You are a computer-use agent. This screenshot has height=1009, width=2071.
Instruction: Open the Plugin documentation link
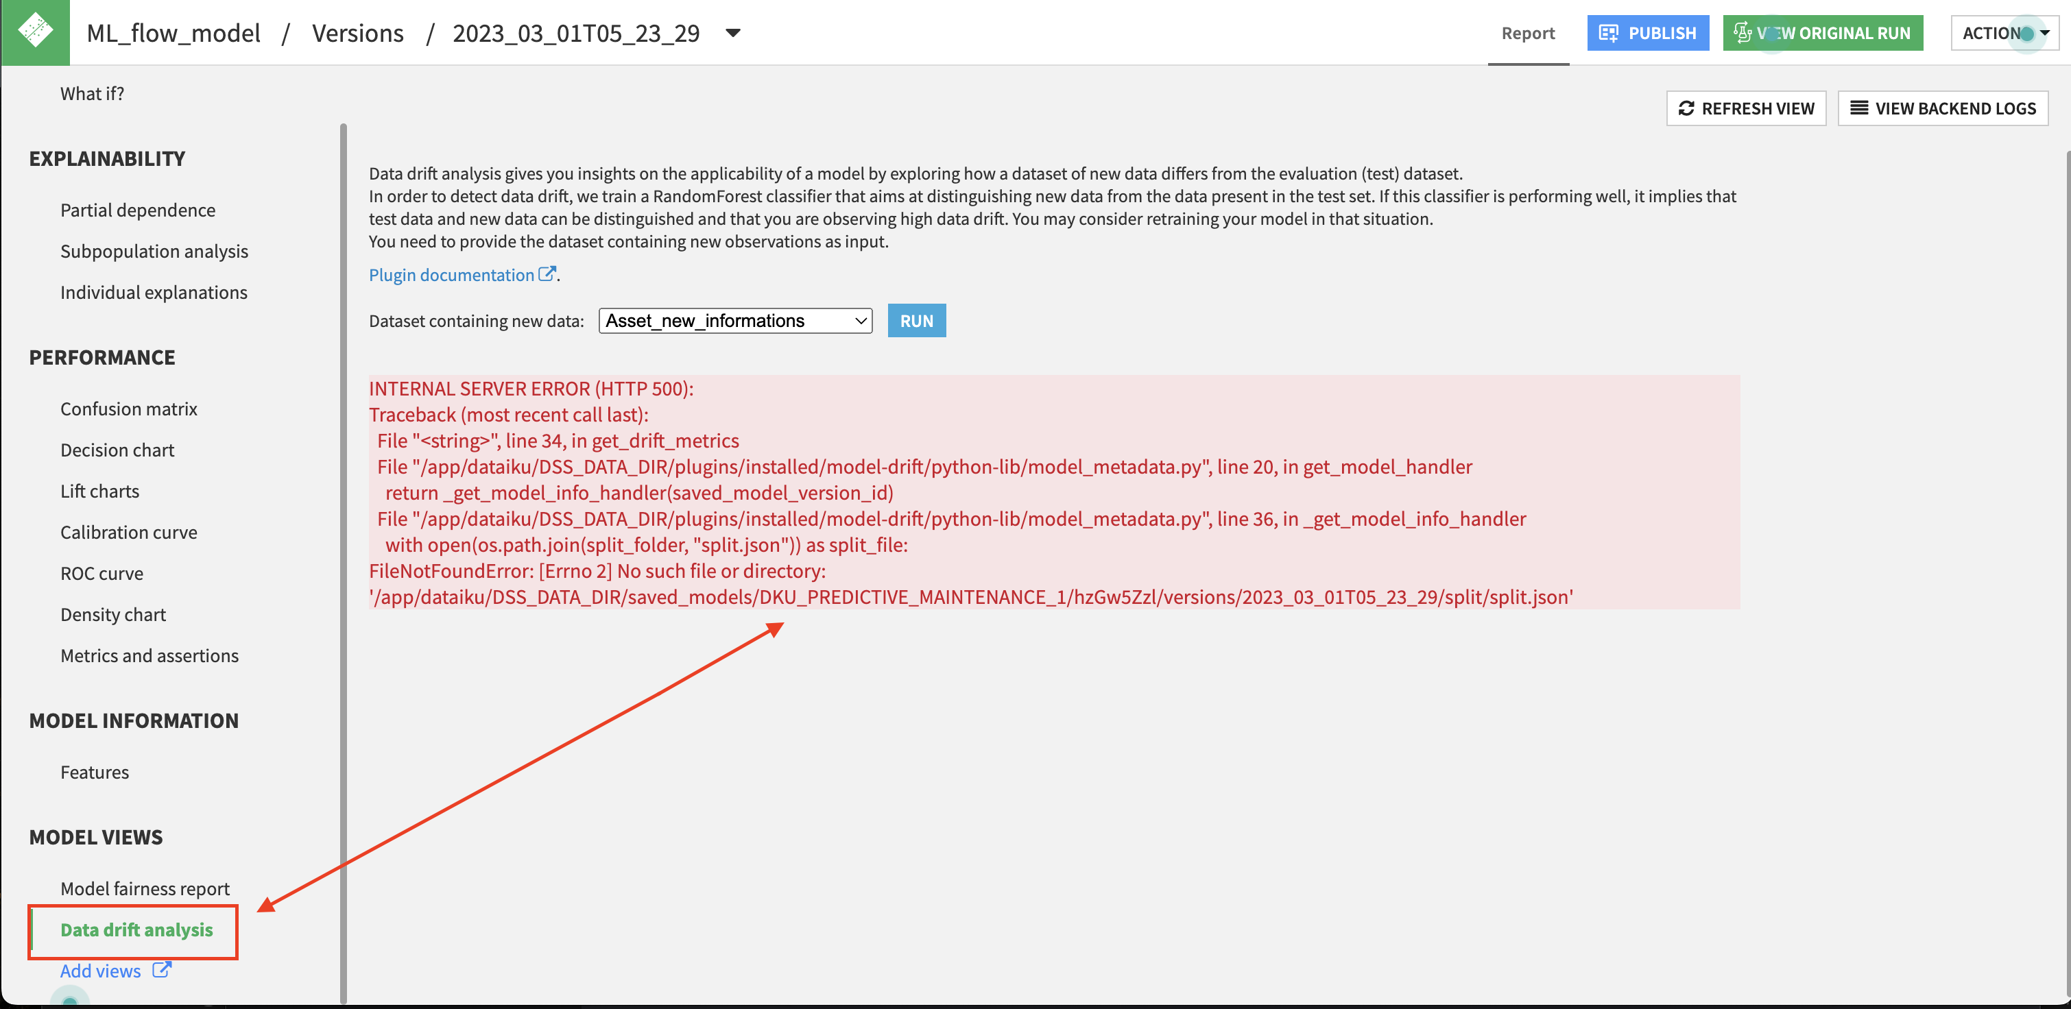[x=451, y=275]
